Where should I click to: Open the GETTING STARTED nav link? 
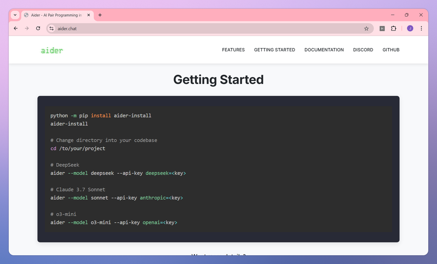[275, 50]
